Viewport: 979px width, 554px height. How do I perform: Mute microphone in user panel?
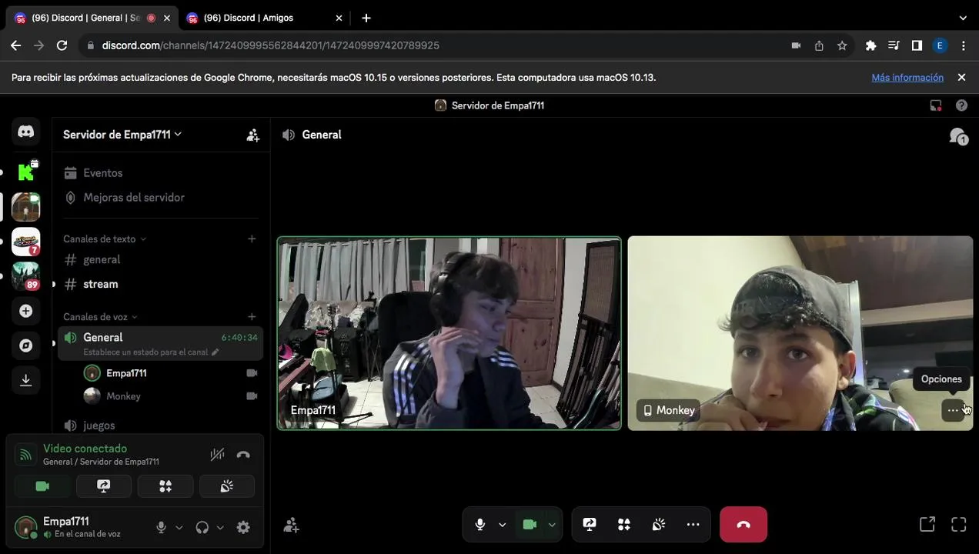161,527
